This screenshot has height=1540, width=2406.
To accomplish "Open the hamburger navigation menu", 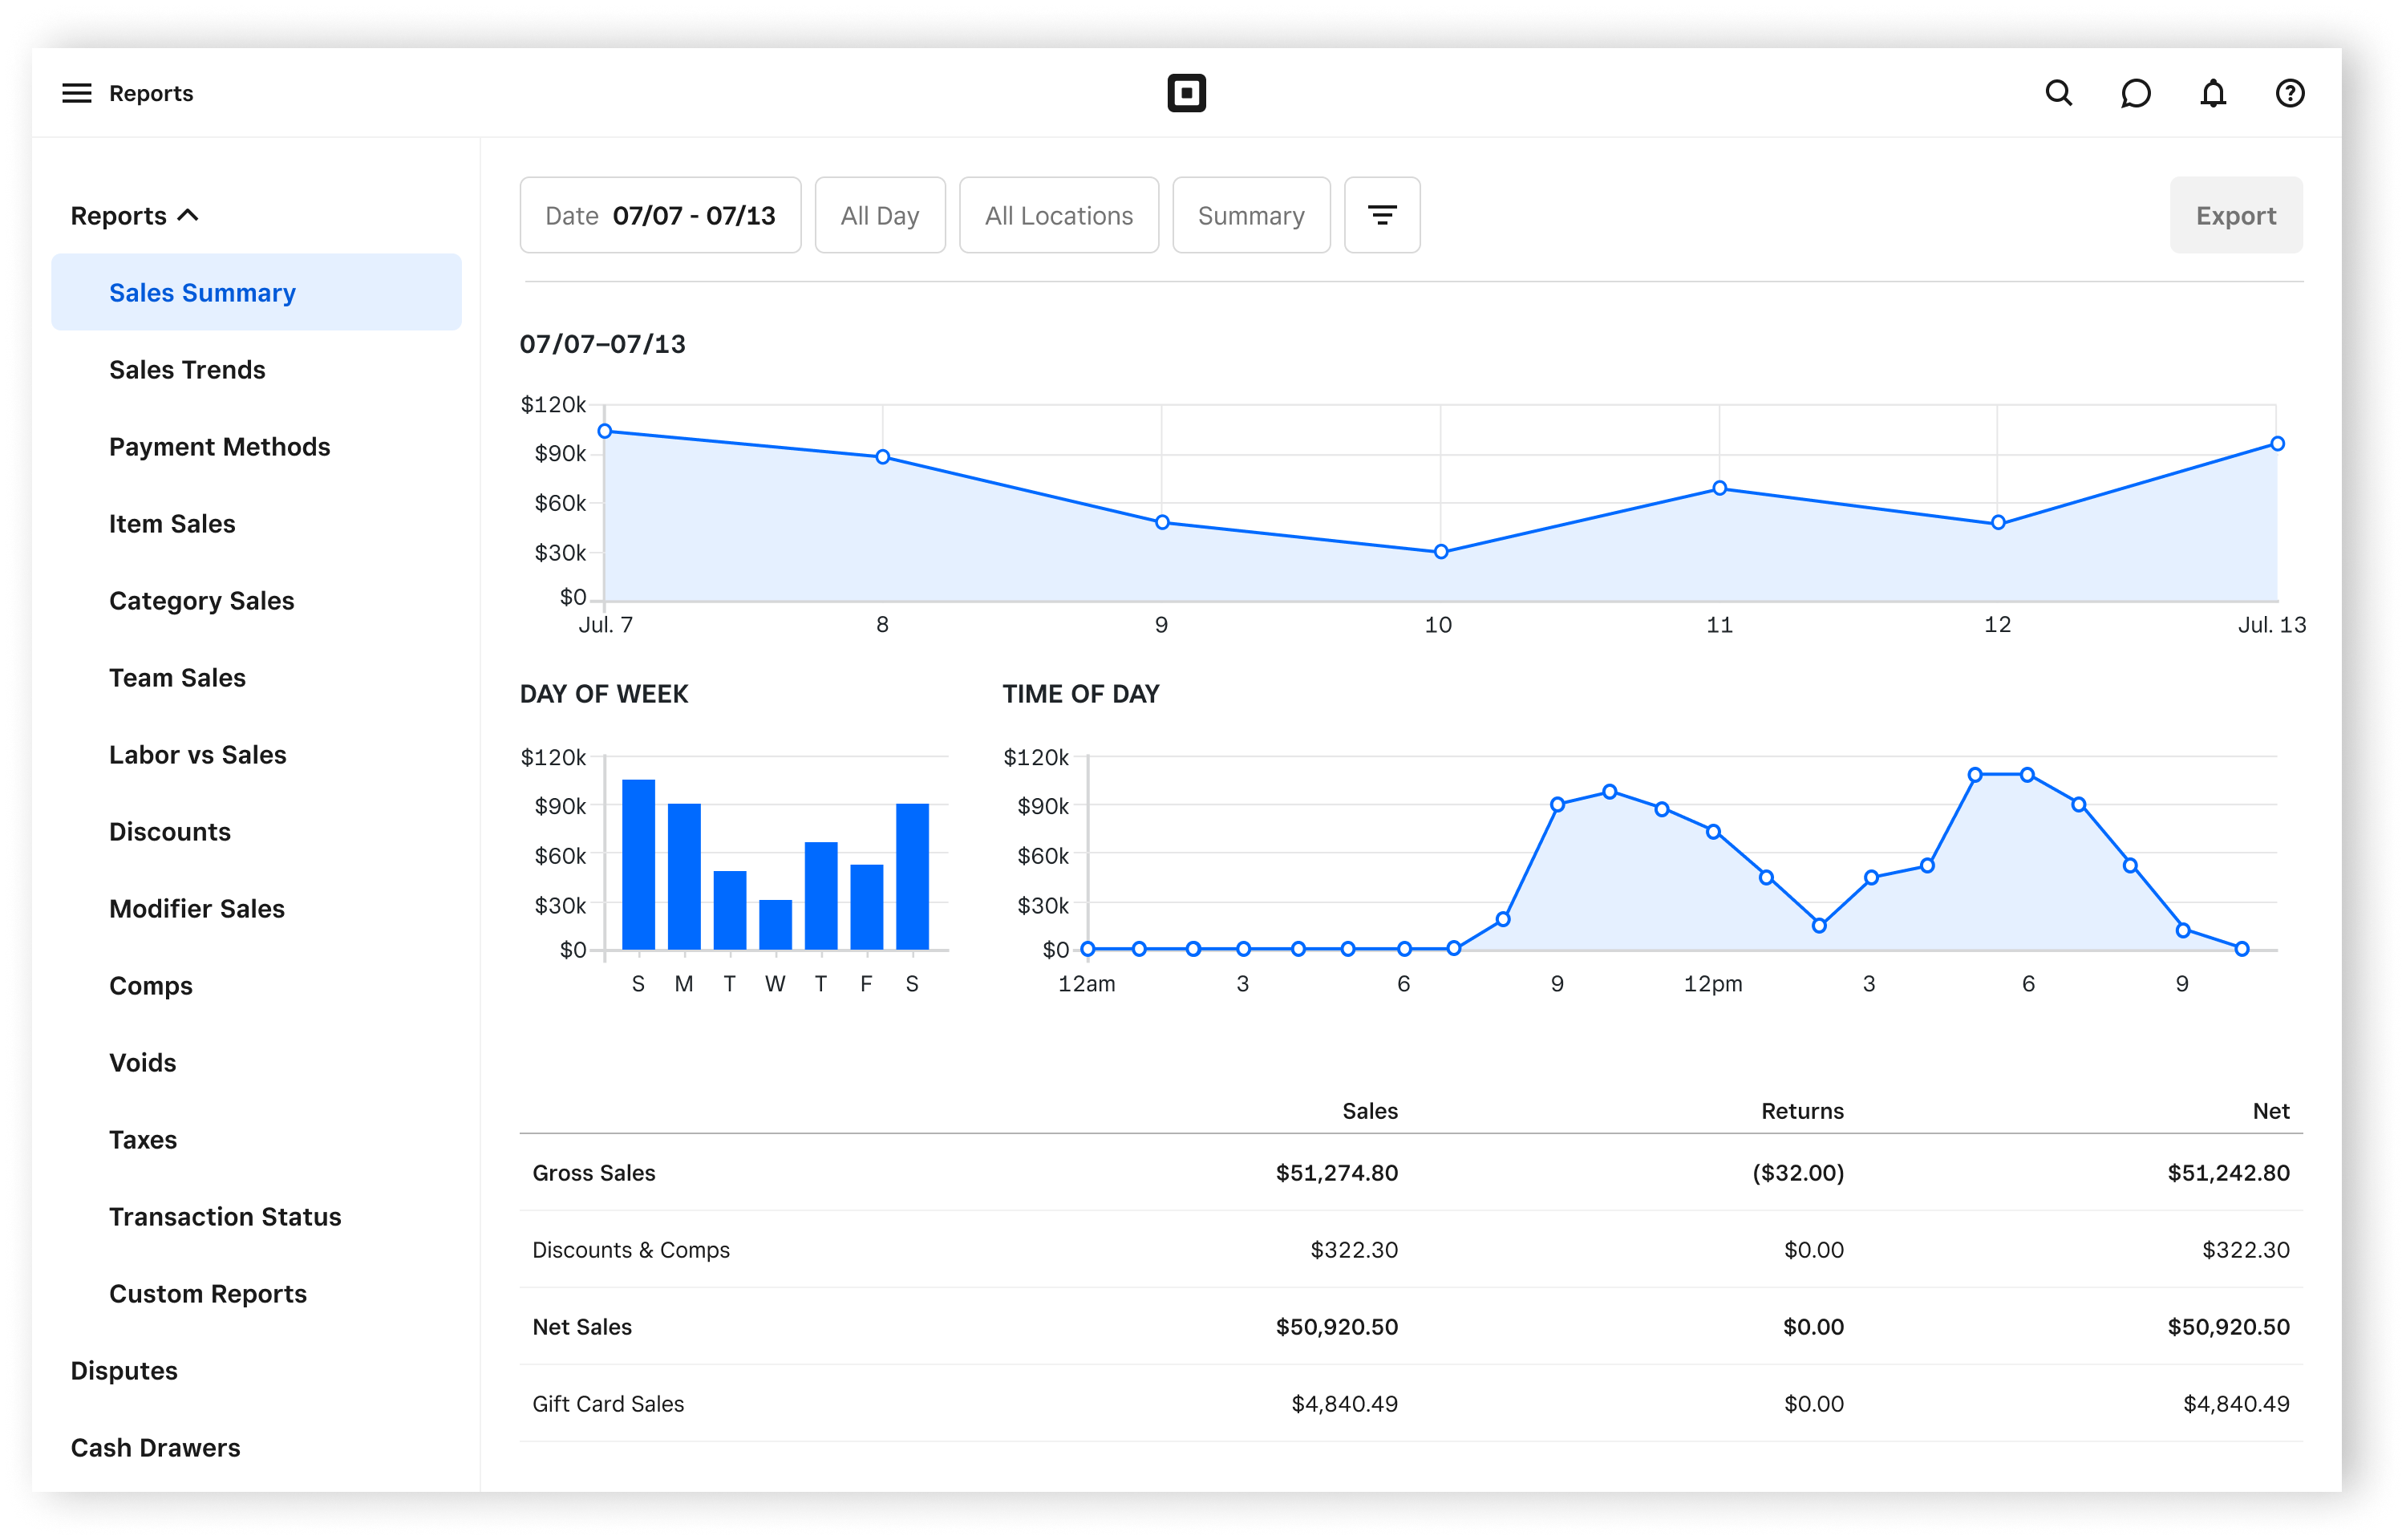I will click(x=77, y=93).
